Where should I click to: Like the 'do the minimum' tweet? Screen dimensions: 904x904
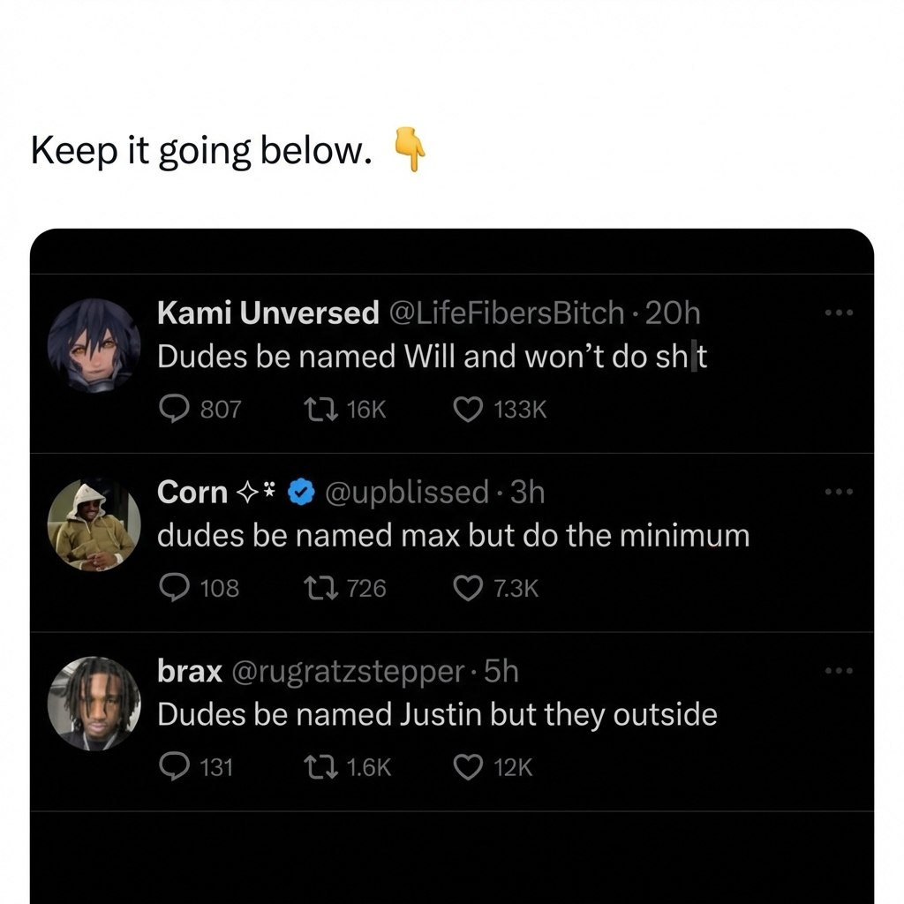pyautogui.click(x=468, y=588)
